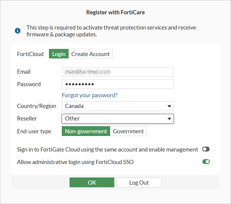Click the Country/Region dropdown arrow

tap(169, 106)
